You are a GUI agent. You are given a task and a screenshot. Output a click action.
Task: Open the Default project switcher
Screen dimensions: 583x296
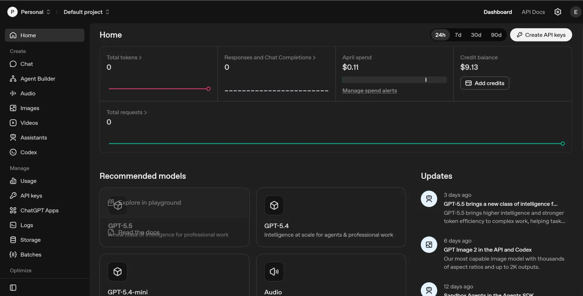[x=87, y=12]
